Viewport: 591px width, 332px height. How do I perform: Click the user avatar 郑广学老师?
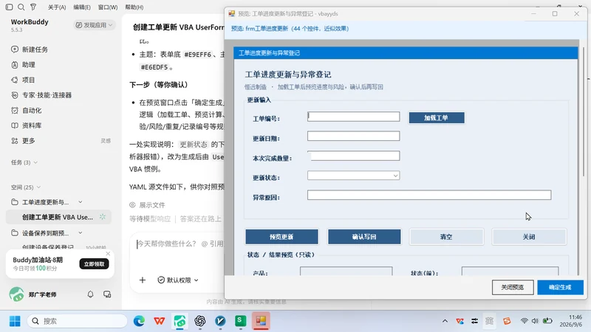pos(16,294)
